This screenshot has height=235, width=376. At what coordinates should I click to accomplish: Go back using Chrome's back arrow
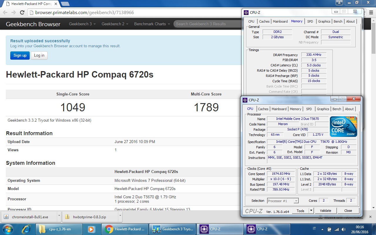click(x=5, y=12)
